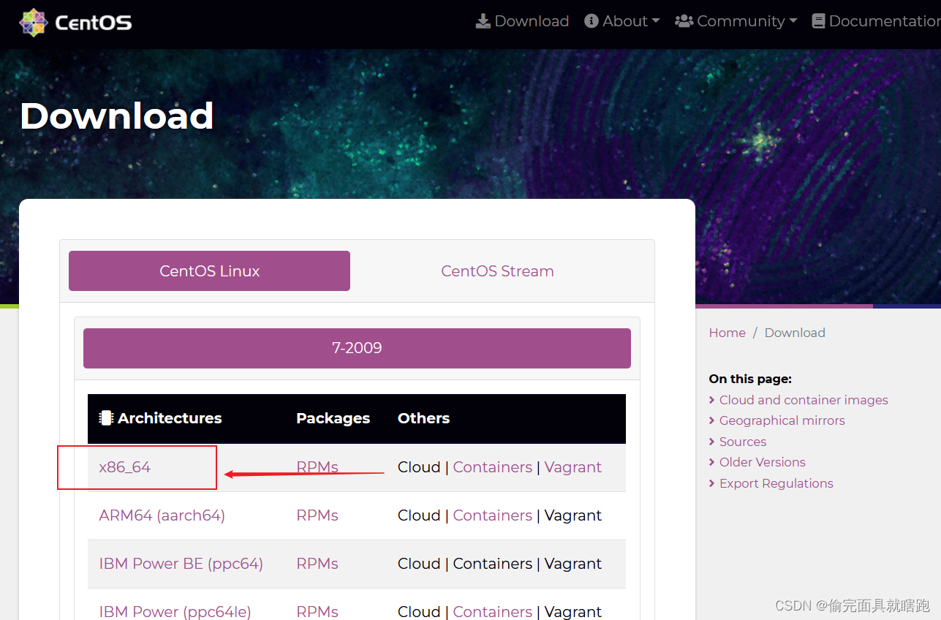
Task: Click the large Download page heading
Action: 117,116
